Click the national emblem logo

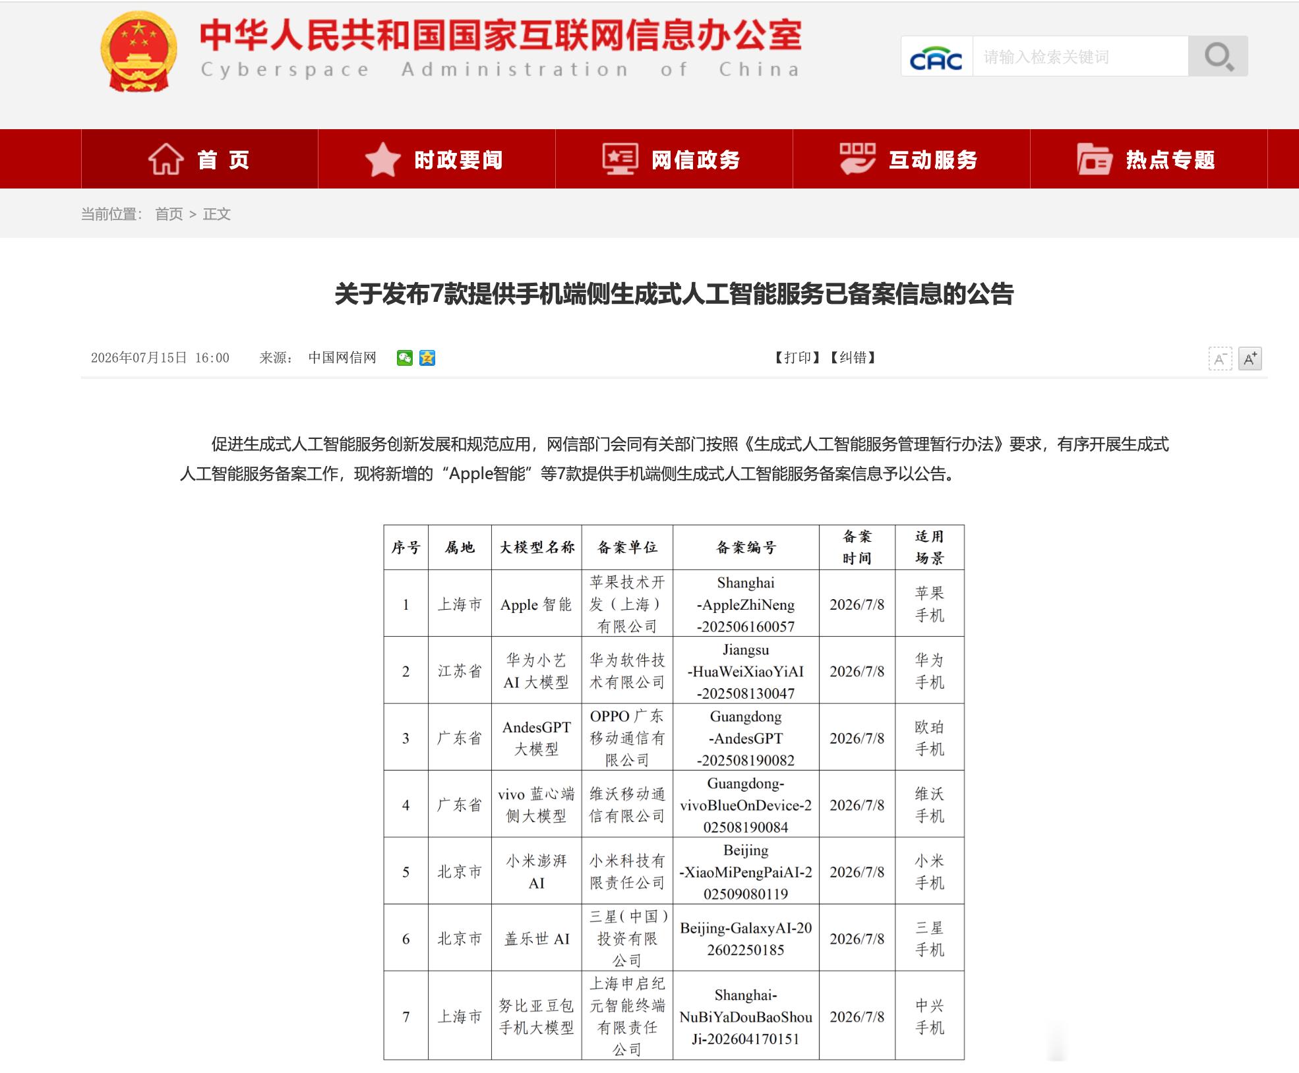(138, 51)
